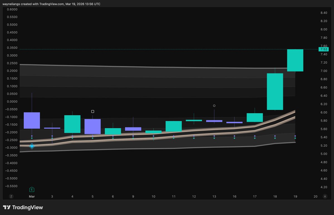Select the purple candle at the Mar start

[x=32, y=120]
